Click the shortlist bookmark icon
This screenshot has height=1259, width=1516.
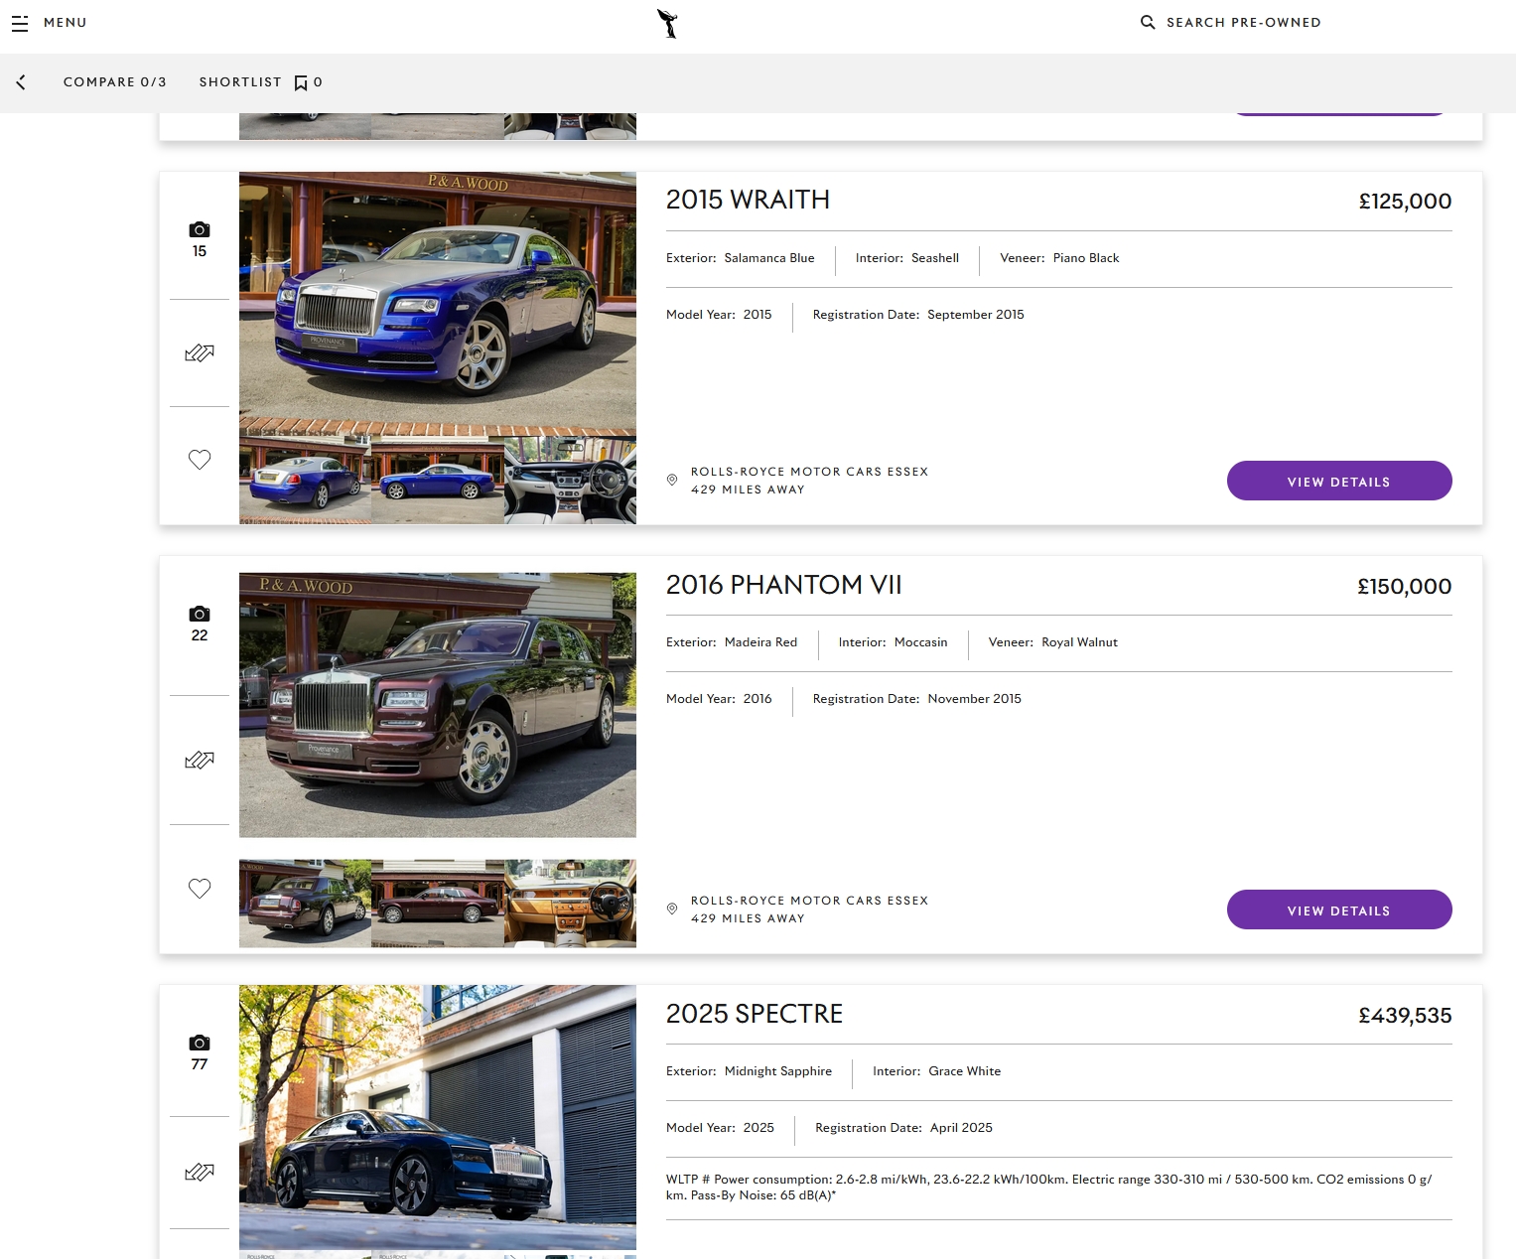301,83
